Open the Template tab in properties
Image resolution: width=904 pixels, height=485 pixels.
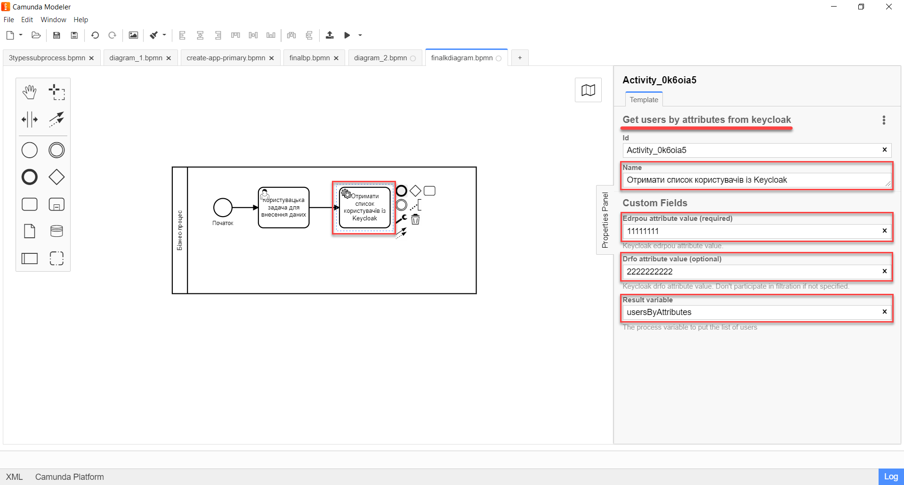[x=644, y=99]
